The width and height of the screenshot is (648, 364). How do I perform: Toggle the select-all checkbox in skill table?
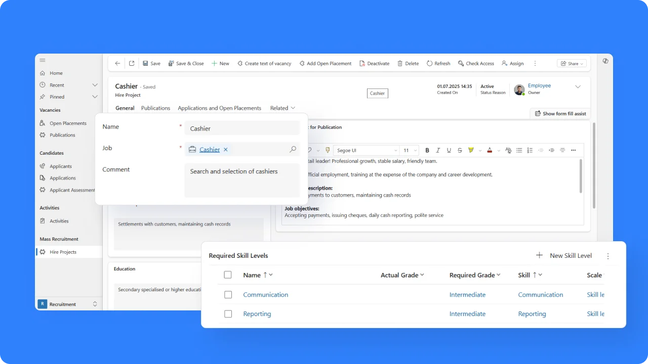tap(228, 275)
